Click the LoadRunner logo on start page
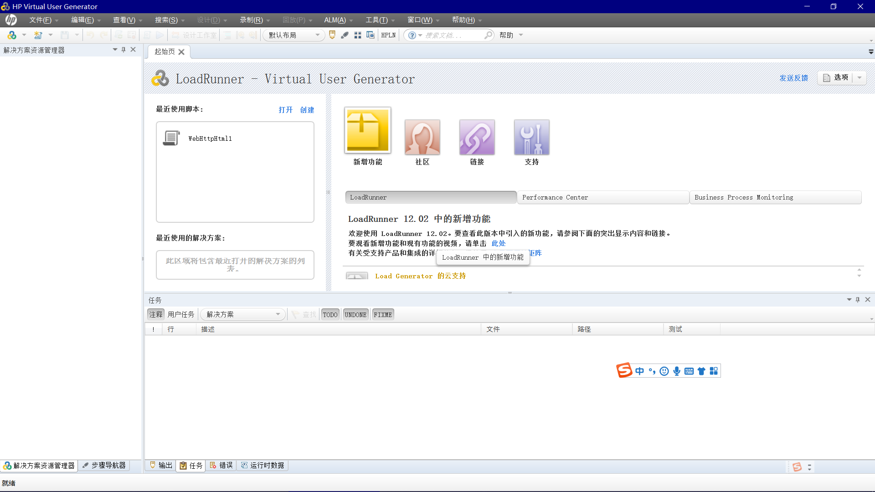 160,78
